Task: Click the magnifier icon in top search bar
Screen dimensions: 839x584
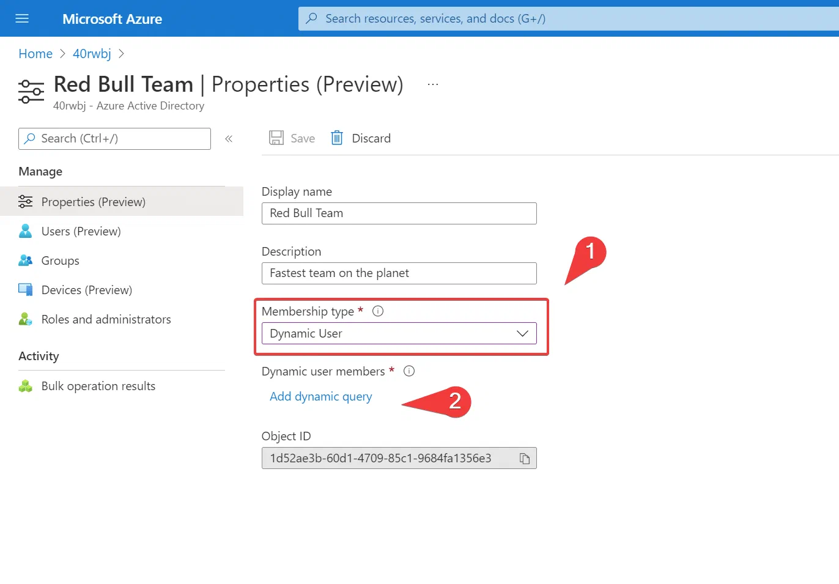Action: pos(312,18)
